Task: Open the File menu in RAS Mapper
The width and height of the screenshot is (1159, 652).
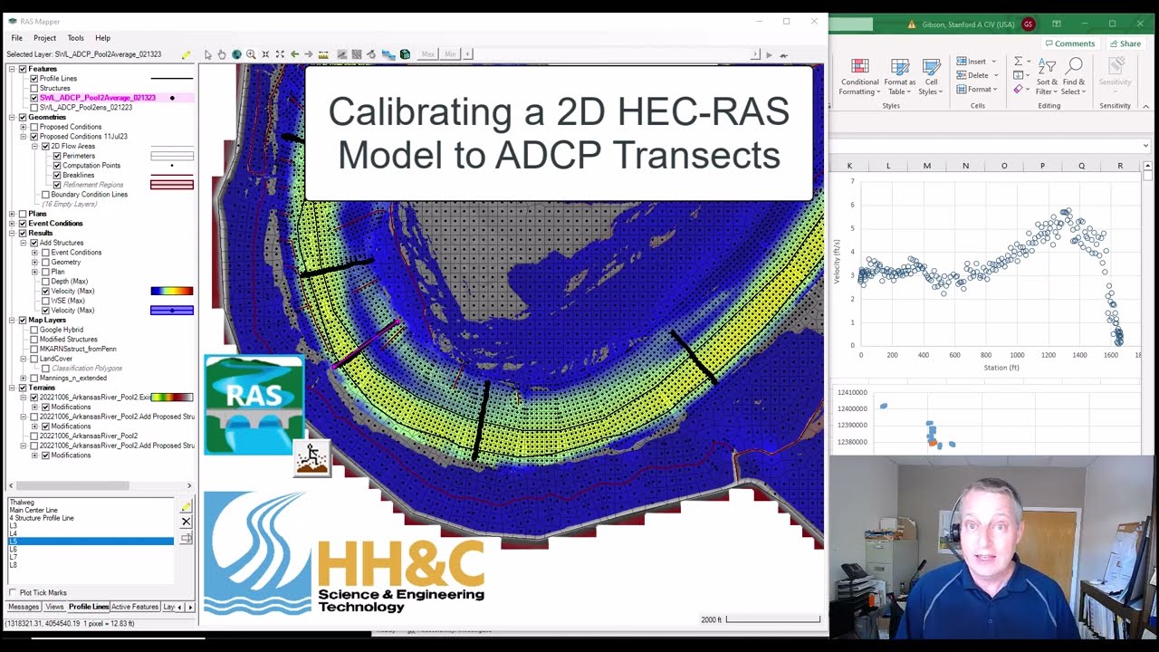Action: (17, 38)
